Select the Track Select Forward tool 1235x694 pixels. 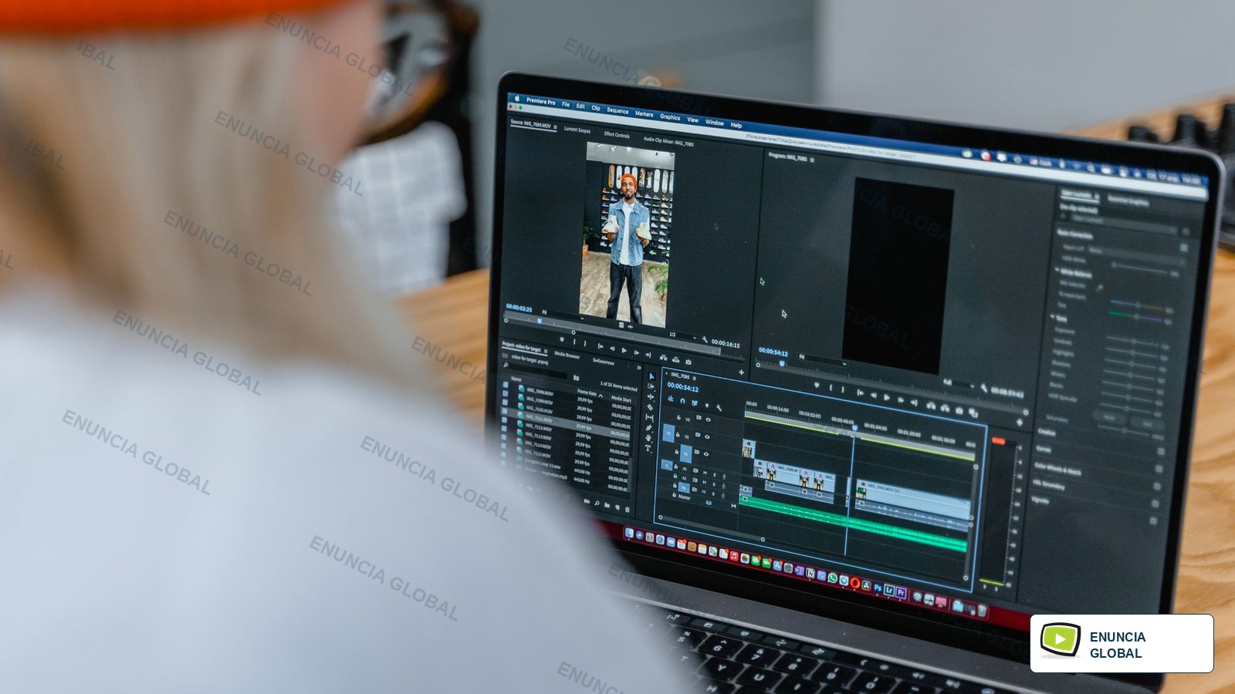tap(651, 386)
